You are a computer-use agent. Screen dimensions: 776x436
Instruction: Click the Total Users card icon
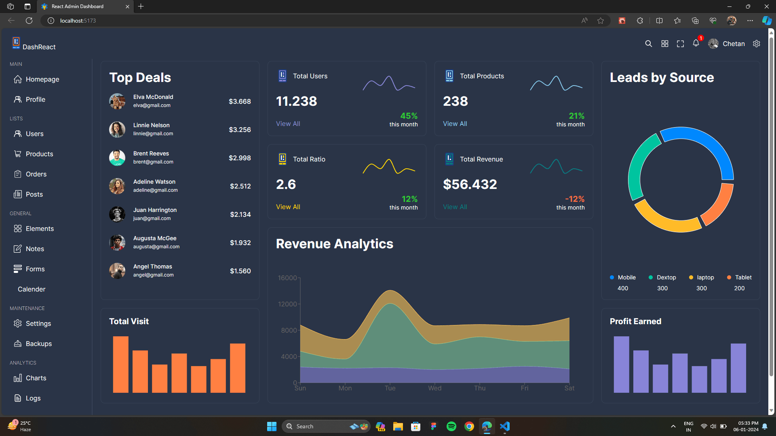(283, 76)
